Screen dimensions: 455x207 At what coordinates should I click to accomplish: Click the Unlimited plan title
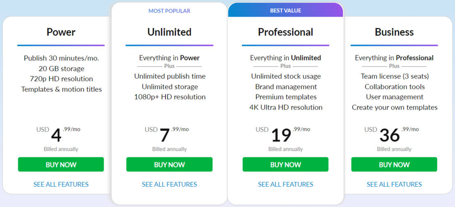tap(169, 32)
